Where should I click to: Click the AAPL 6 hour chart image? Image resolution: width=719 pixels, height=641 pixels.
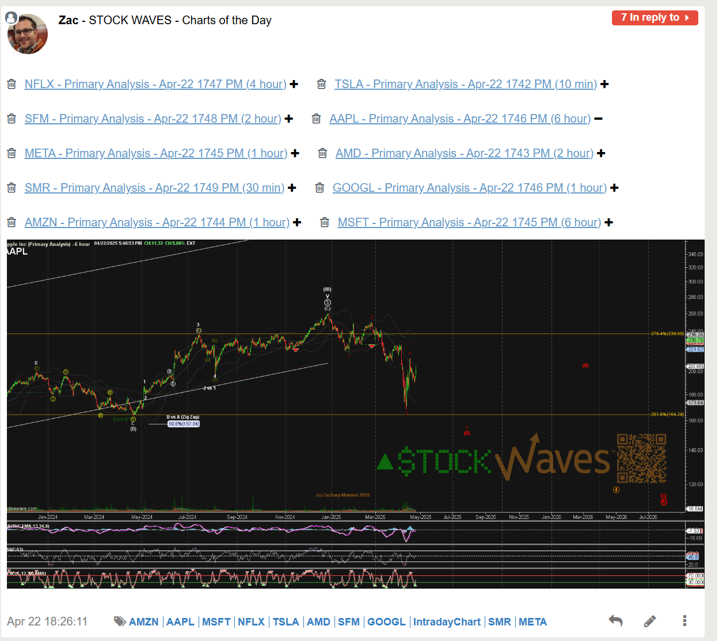[x=355, y=414]
